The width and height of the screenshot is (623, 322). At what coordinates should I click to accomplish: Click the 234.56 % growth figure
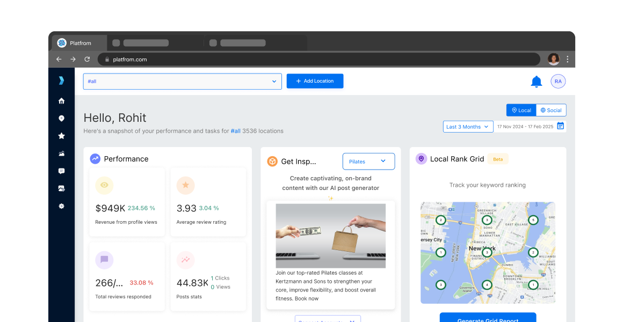click(141, 208)
